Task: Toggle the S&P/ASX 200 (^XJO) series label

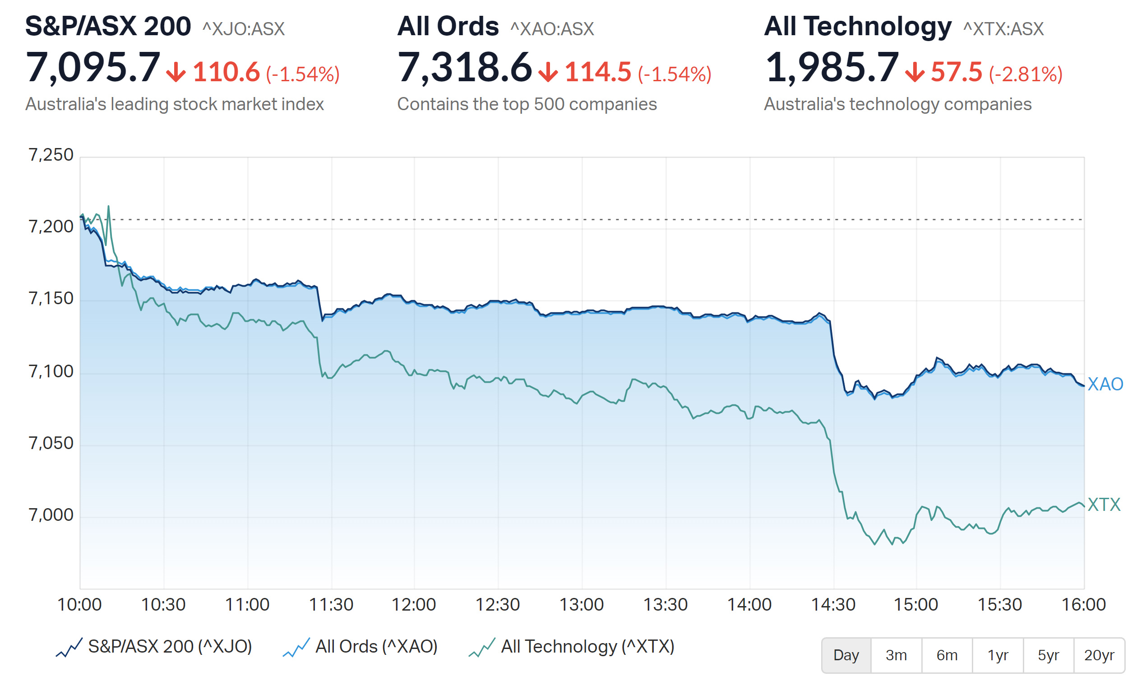Action: 170,647
